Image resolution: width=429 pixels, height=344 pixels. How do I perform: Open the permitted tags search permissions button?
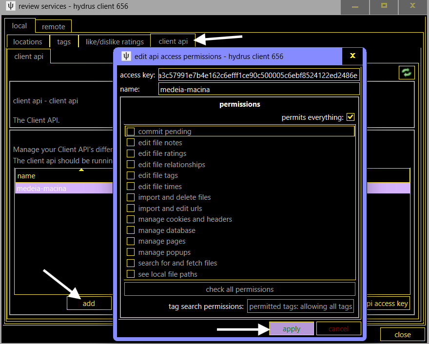coord(300,306)
